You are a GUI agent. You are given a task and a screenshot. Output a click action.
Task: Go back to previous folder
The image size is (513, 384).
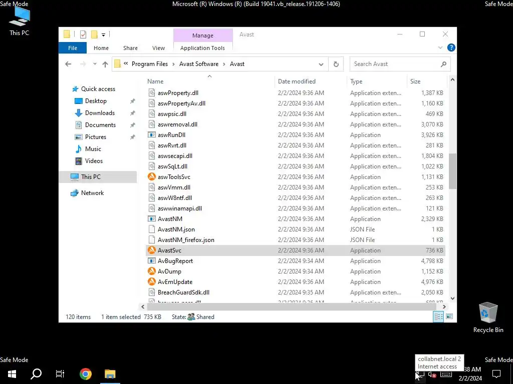pos(68,64)
